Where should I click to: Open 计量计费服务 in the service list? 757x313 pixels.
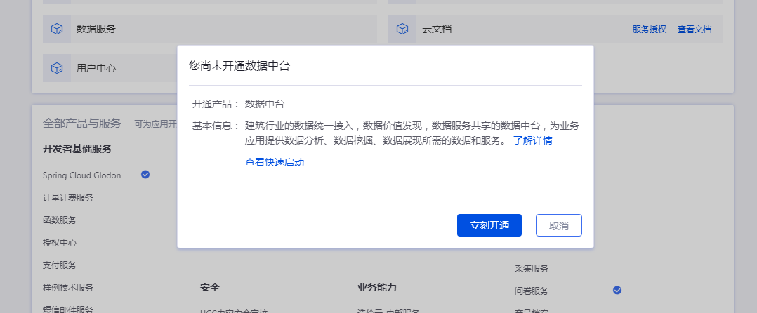tap(68, 198)
